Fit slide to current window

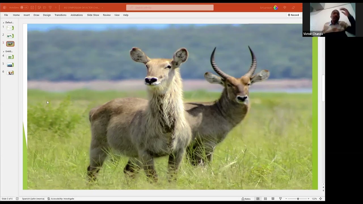pyautogui.click(x=320, y=199)
